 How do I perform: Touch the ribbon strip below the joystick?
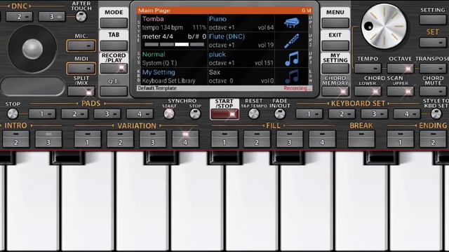[33, 86]
